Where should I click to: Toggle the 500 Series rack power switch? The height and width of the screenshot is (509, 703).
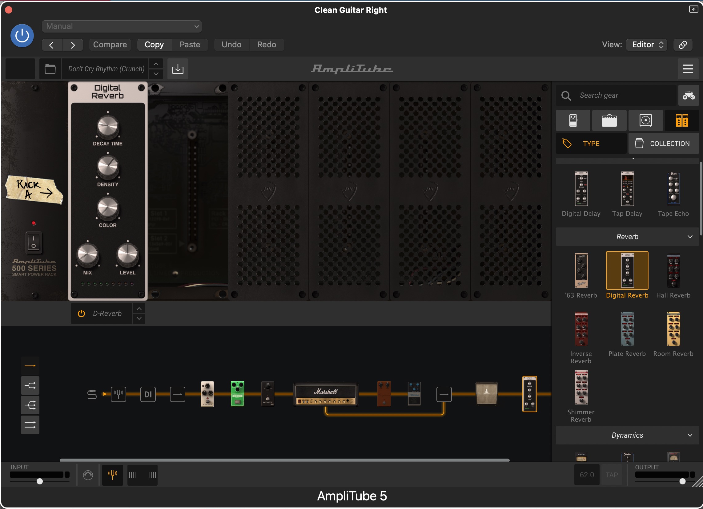point(34,243)
